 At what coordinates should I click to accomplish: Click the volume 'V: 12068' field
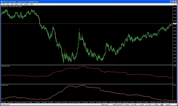(156, 105)
